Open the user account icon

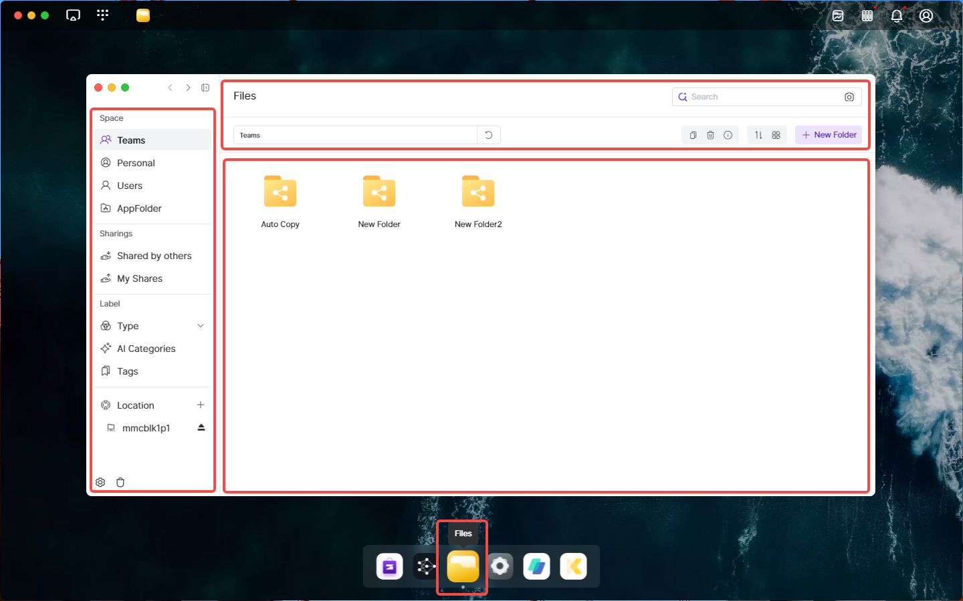pos(926,15)
